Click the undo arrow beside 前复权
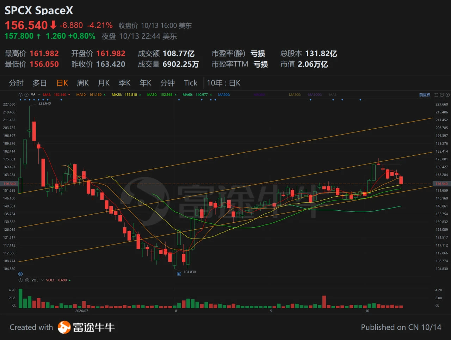 pos(436,95)
